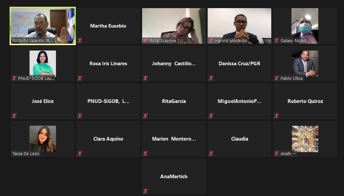Select Tania De León's profile picture
The width and height of the screenshot is (344, 196).
click(43, 139)
